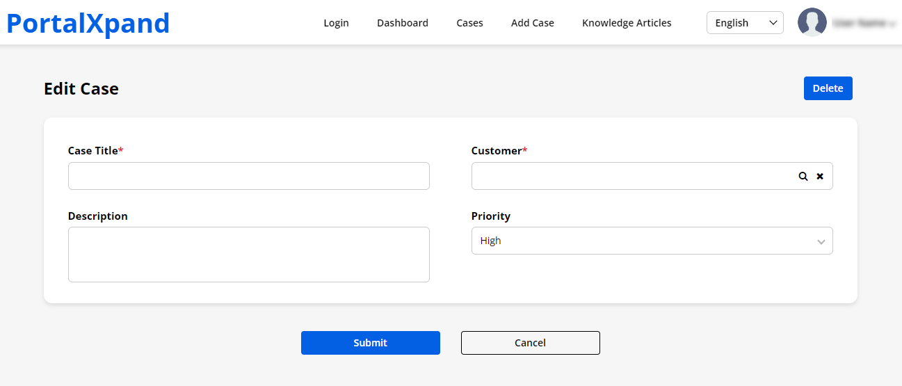Image resolution: width=902 pixels, height=386 pixels.
Task: Open Knowledge Articles from the navigation
Action: [627, 23]
